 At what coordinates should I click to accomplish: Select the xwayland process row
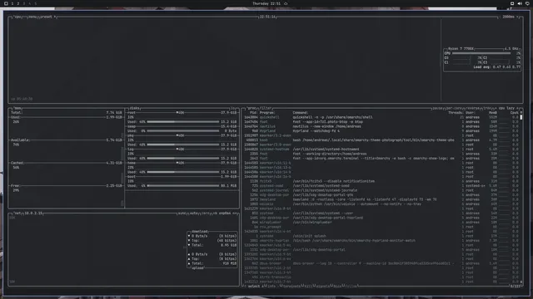381,199
